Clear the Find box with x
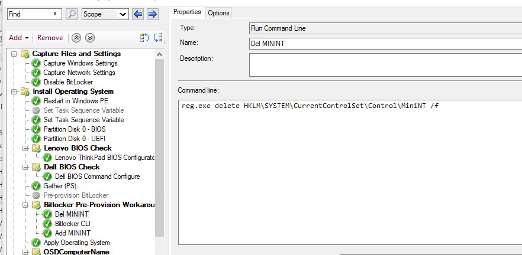522x255 pixels. tap(56, 14)
